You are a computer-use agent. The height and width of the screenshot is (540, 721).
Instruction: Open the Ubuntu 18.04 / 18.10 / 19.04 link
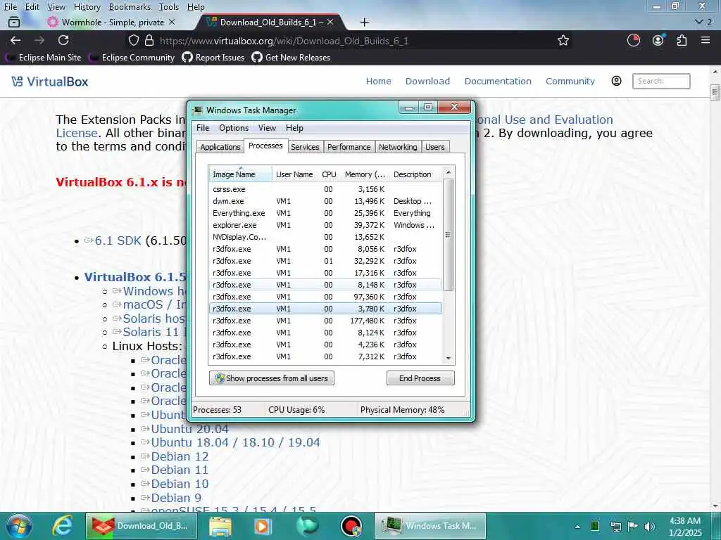click(x=235, y=443)
